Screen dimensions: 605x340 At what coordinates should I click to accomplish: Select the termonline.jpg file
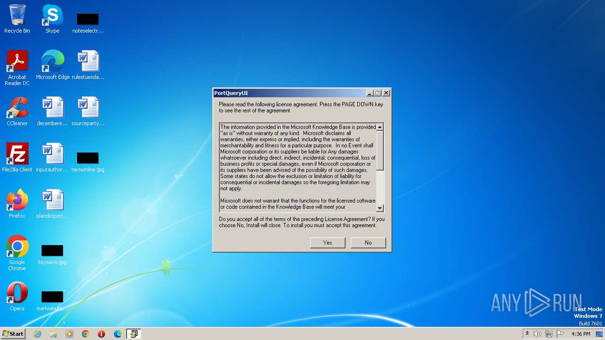click(88, 161)
